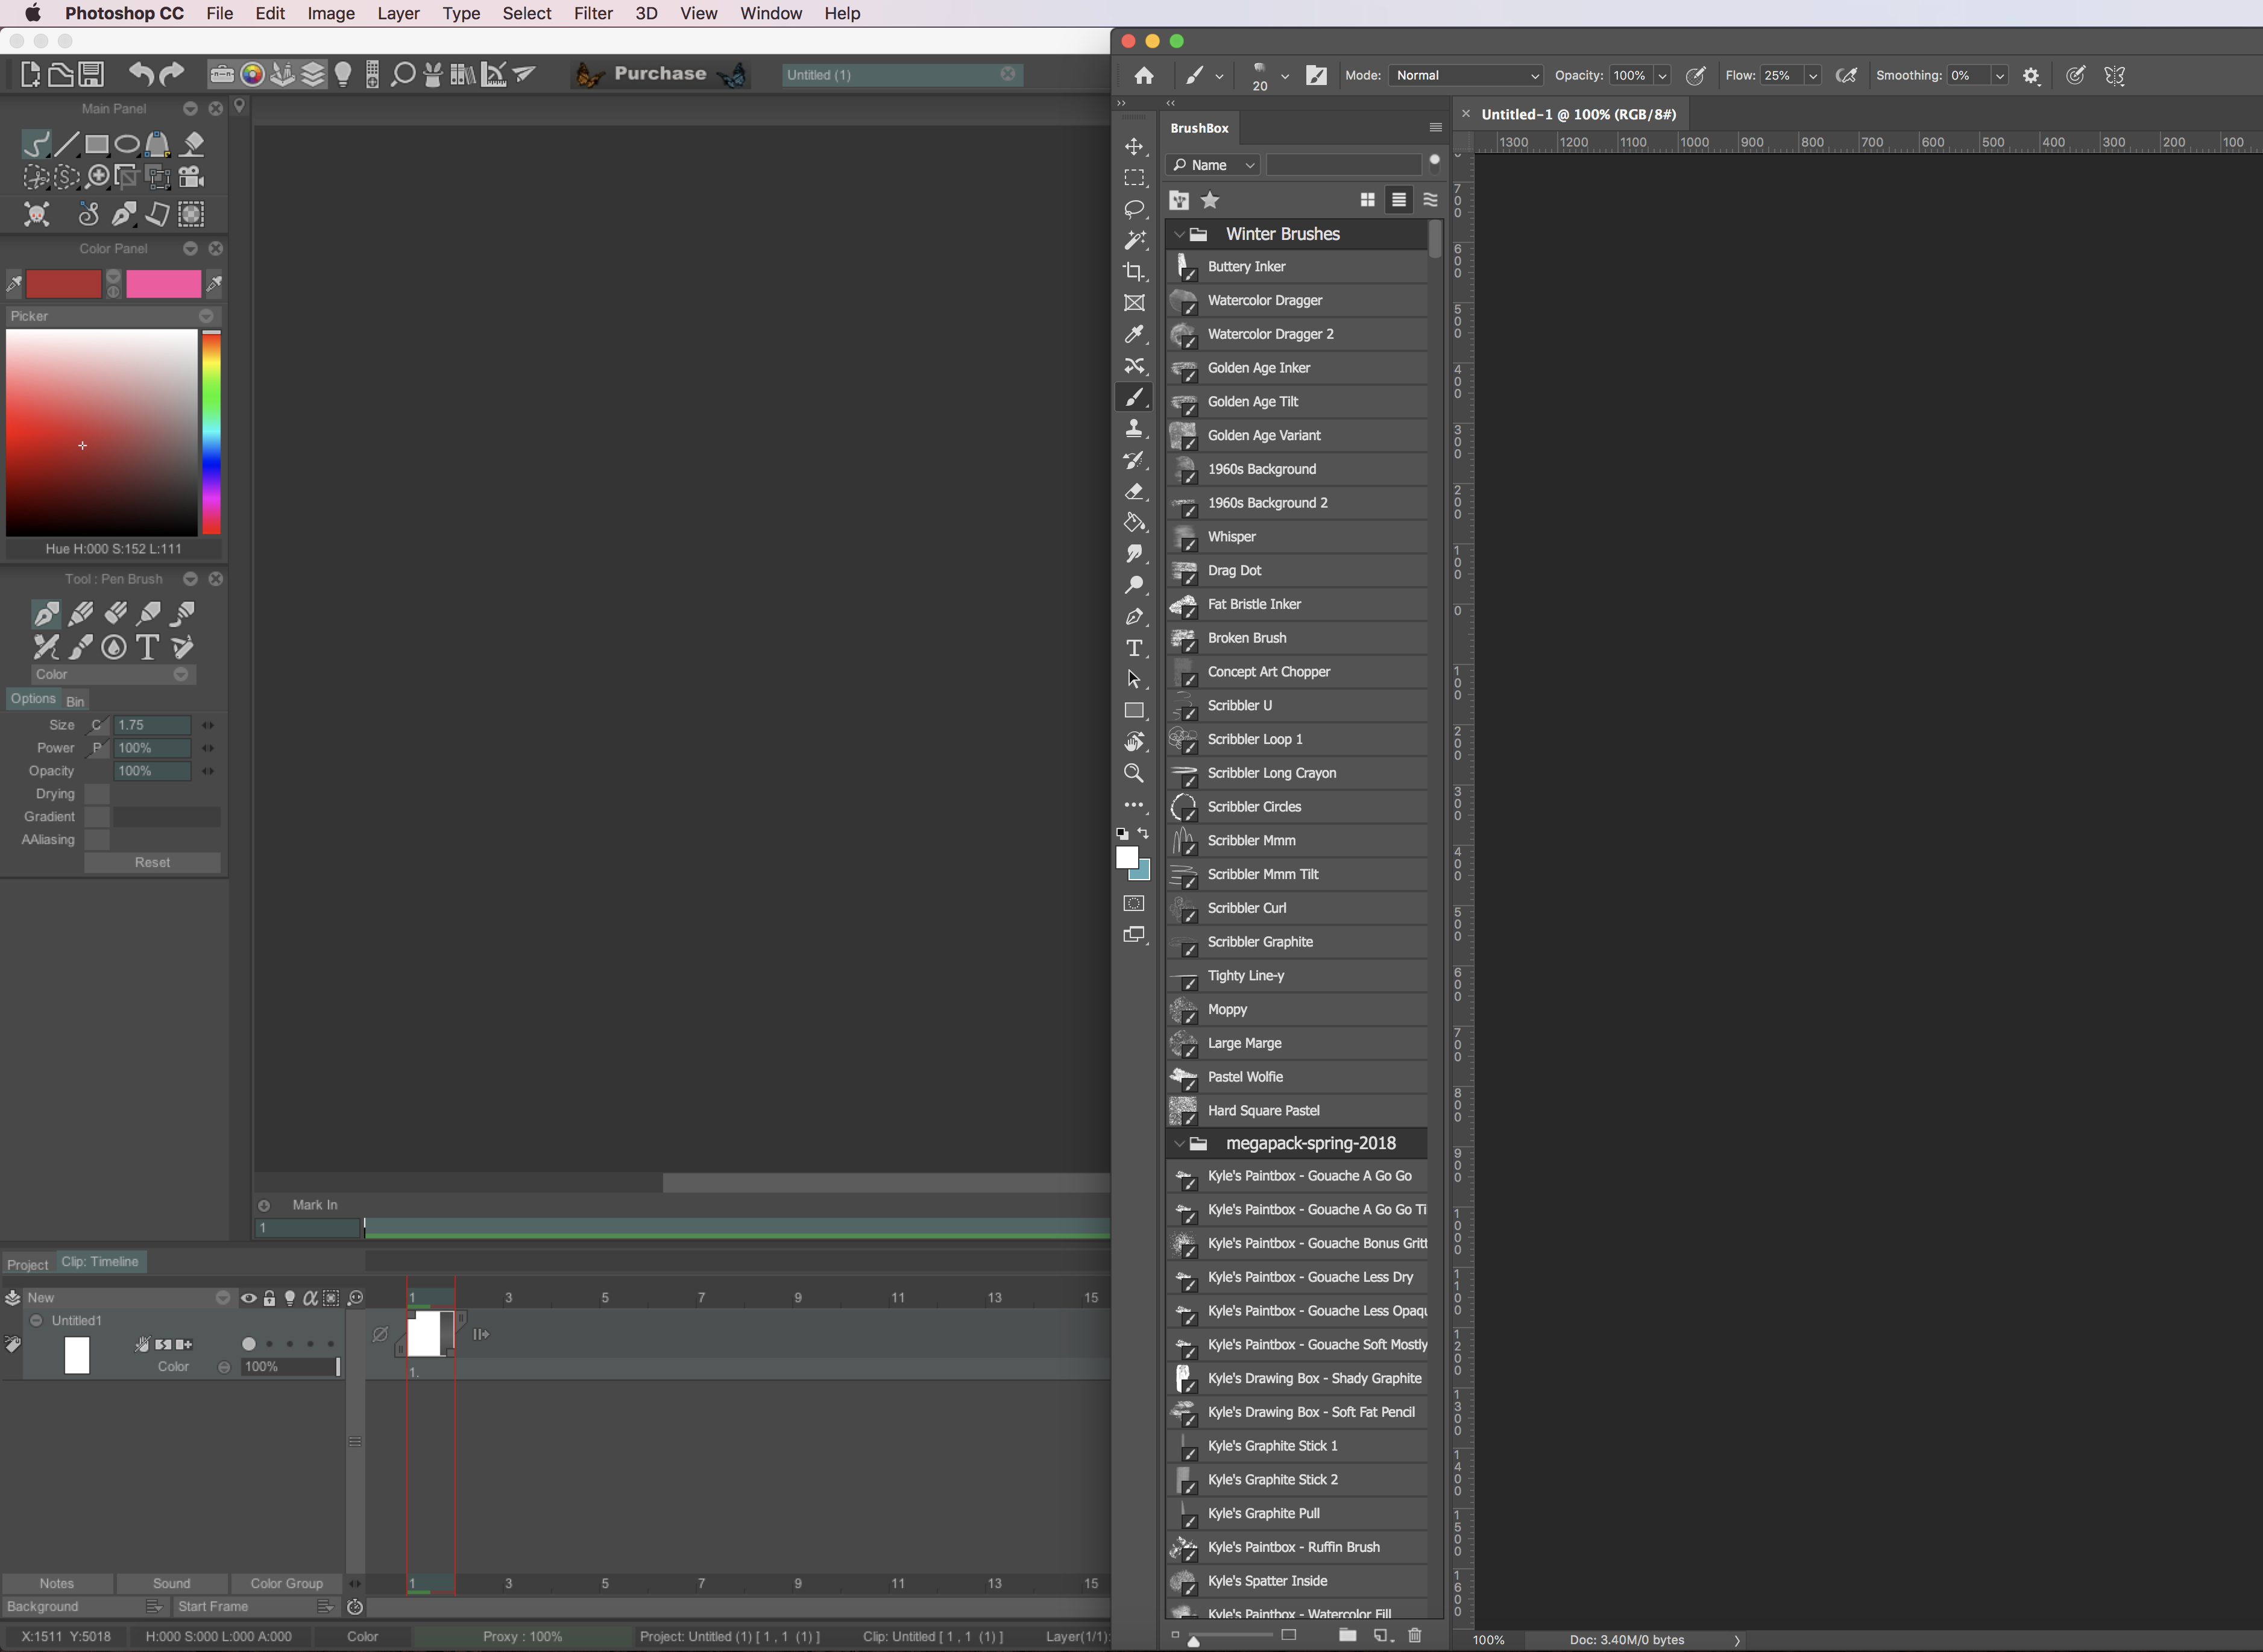Select the ellipse tool in Main Panel
The image size is (2263, 1652).
127,145
